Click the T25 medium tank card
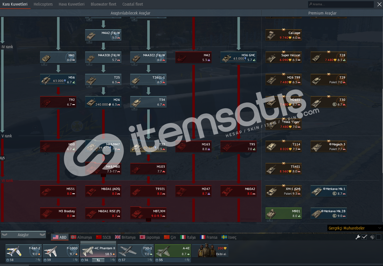Image resolution: width=383 pixels, height=266 pixels. pos(103,80)
